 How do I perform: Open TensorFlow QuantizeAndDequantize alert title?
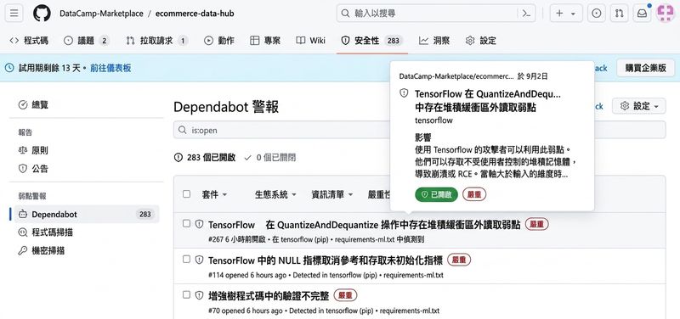tap(365, 225)
